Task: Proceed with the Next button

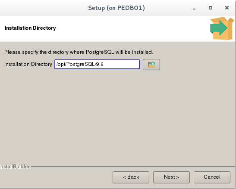Action: coord(171,177)
